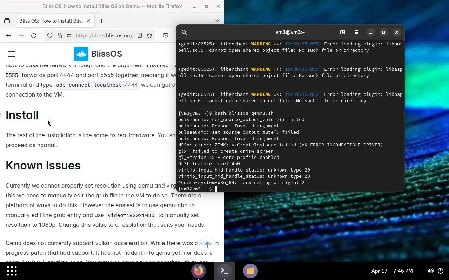
Task: Click the MESA error ZINK line
Action: pyautogui.click(x=280, y=145)
